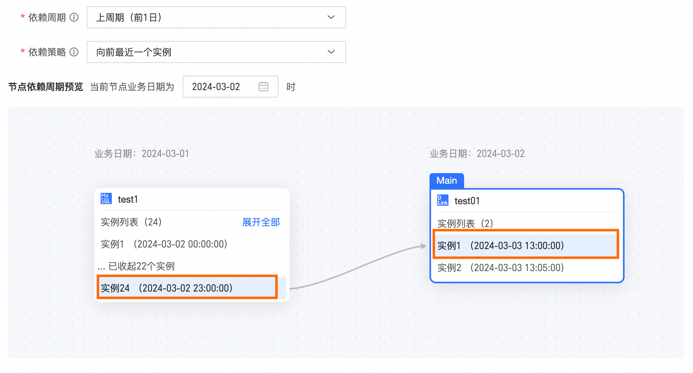693x373 pixels.
Task: Click the business date input 2024-03-02
Action: coord(230,87)
